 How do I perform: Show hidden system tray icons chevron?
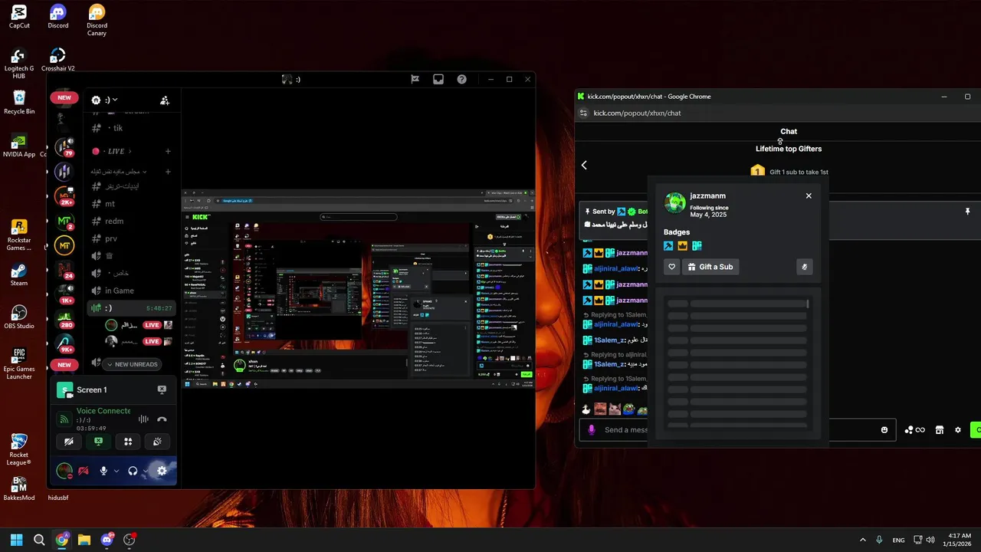[x=862, y=540]
